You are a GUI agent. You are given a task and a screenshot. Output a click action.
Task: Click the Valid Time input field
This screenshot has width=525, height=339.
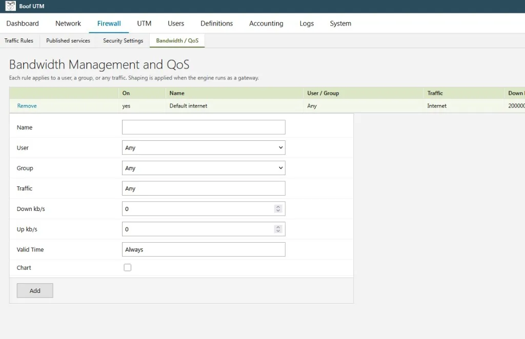click(204, 249)
